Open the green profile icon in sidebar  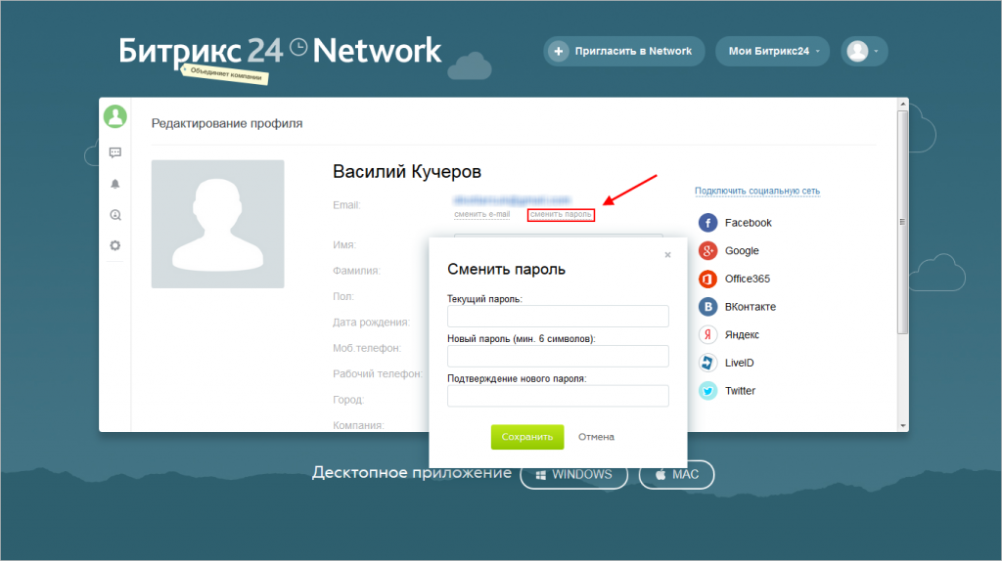115,117
